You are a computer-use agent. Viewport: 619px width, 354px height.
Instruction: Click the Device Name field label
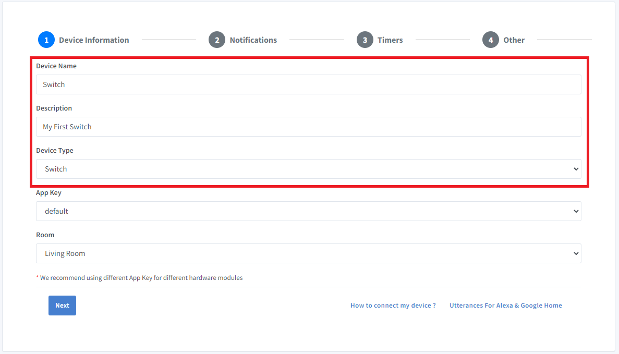[x=56, y=66]
